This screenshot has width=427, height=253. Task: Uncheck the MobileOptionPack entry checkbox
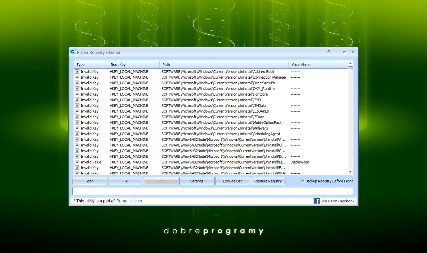pyautogui.click(x=77, y=123)
